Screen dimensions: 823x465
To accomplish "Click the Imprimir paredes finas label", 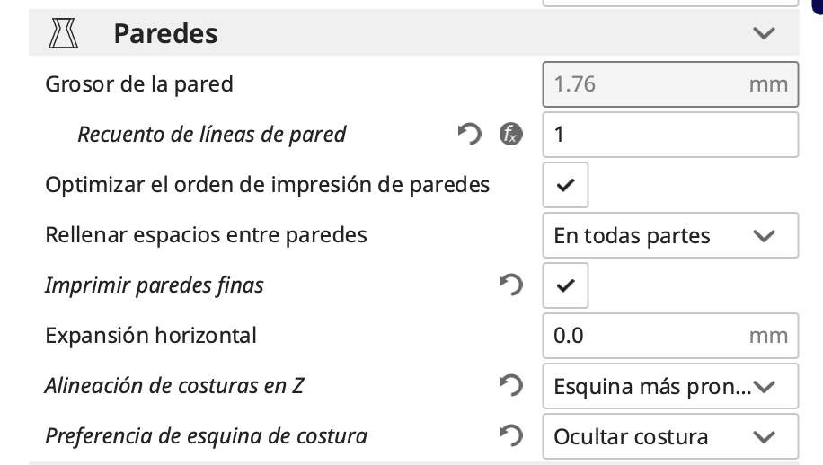I will point(155,285).
